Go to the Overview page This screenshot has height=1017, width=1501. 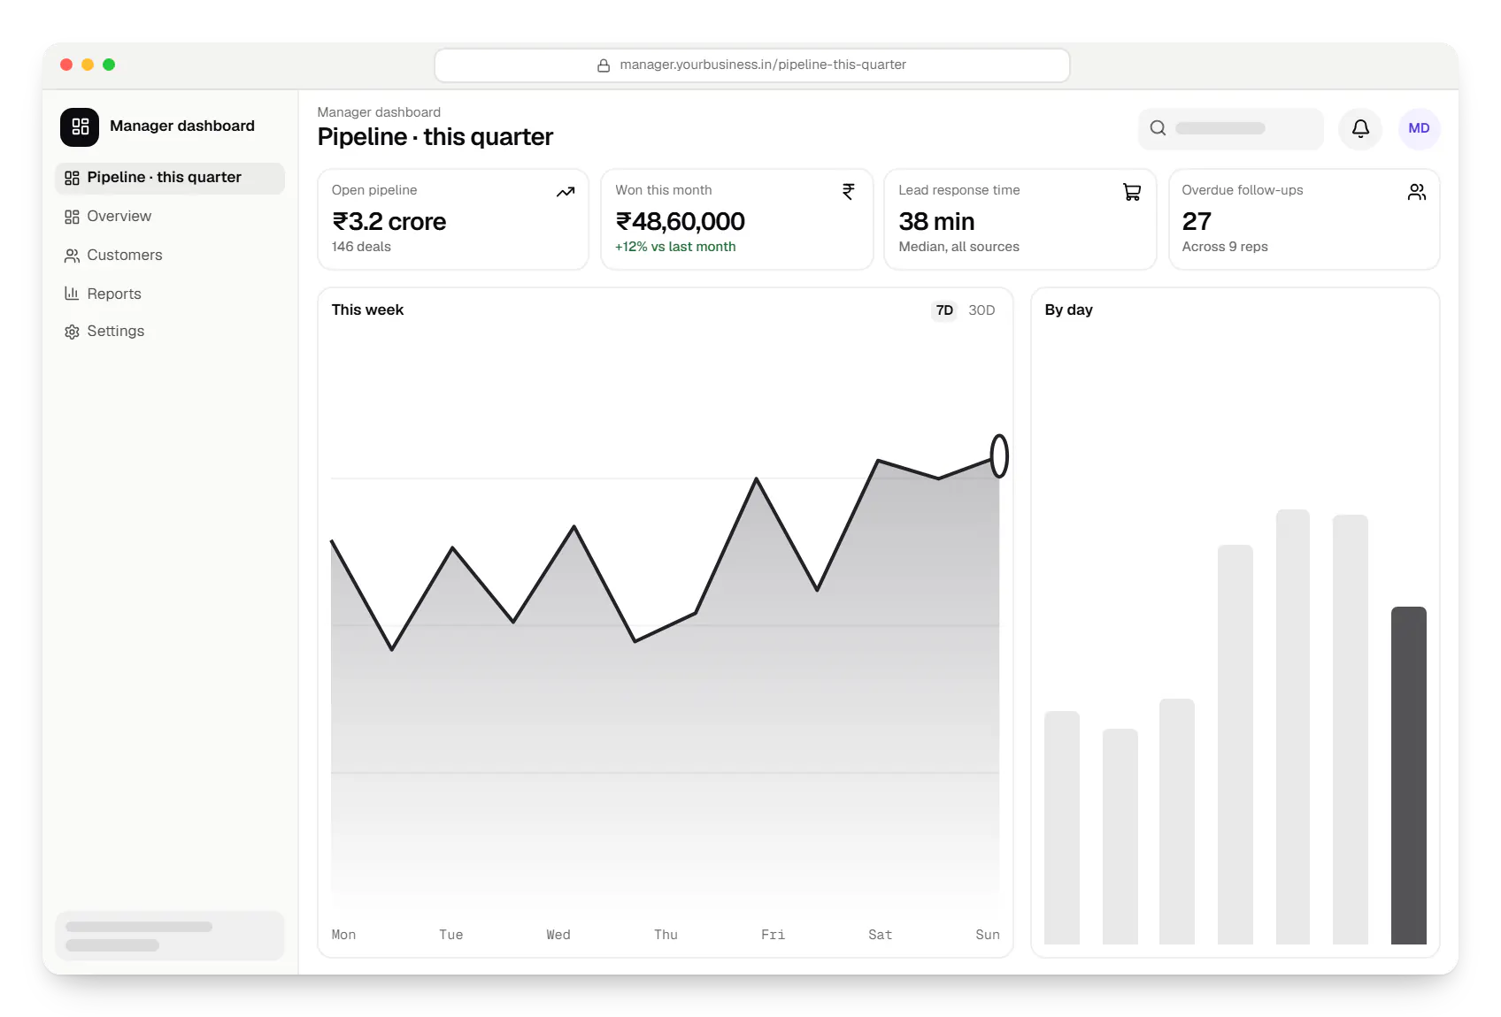tap(170, 217)
